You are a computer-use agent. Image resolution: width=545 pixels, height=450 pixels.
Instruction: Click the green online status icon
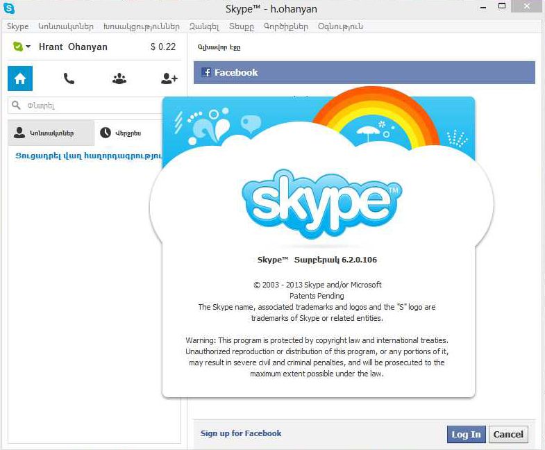click(x=18, y=47)
